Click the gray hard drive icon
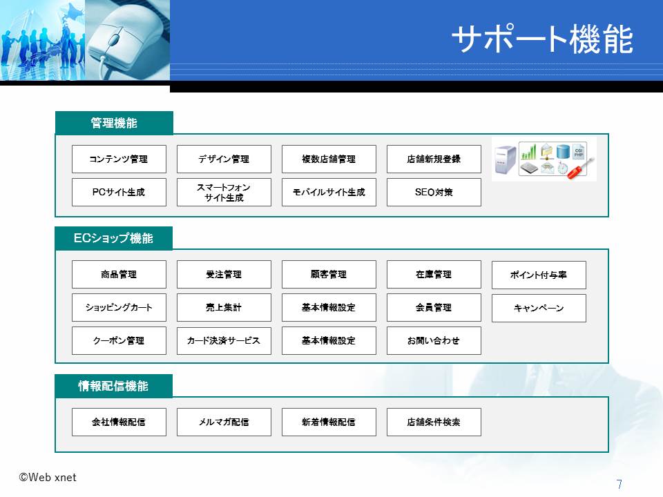 coord(529,168)
